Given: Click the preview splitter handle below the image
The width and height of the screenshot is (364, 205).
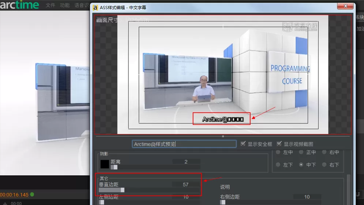Looking at the screenshot, I should pyautogui.click(x=223, y=137).
